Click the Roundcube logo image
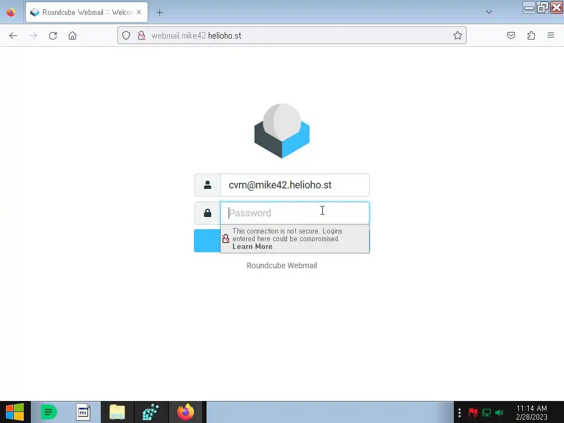Screen dimensions: 564x423 tap(282, 131)
